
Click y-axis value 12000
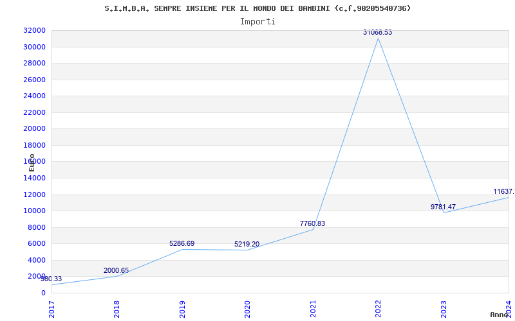(x=35, y=195)
